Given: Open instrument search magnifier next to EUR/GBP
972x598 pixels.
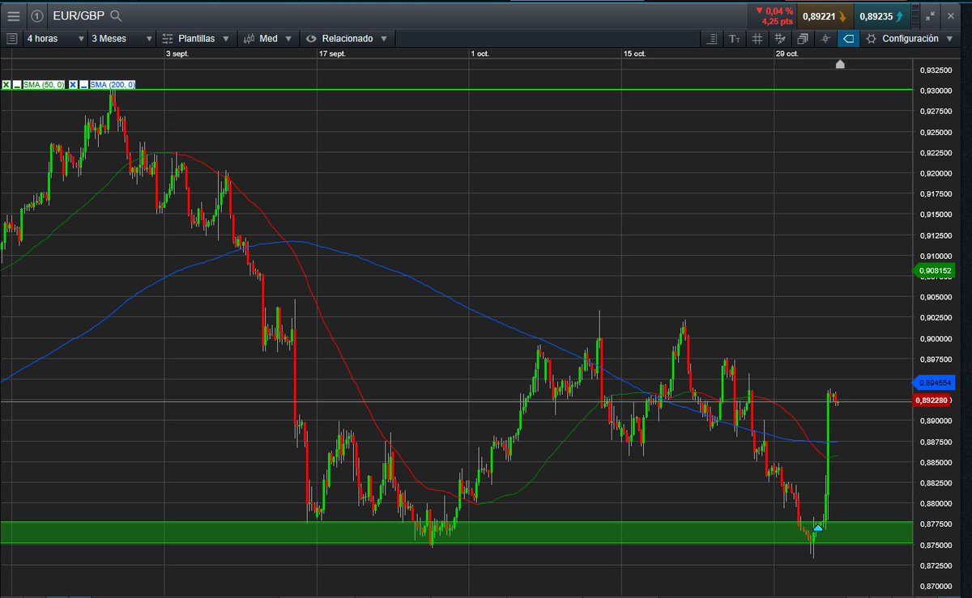Looking at the screenshot, I should (117, 15).
